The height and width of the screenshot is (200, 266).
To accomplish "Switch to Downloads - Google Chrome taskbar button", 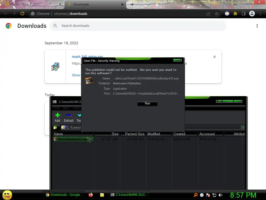I will click(x=64, y=195).
